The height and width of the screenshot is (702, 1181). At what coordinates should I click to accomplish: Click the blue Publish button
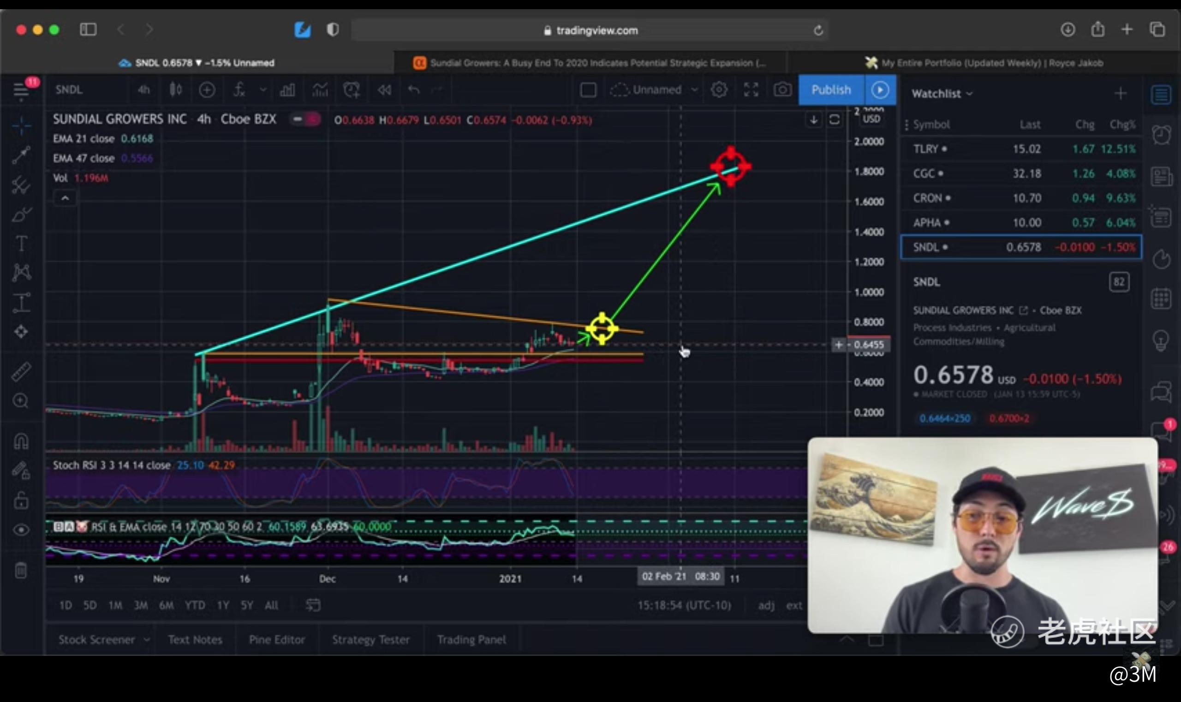(831, 90)
